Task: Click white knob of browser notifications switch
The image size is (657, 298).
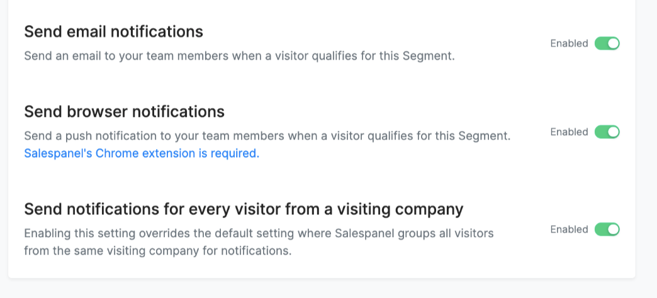Action: 613,132
